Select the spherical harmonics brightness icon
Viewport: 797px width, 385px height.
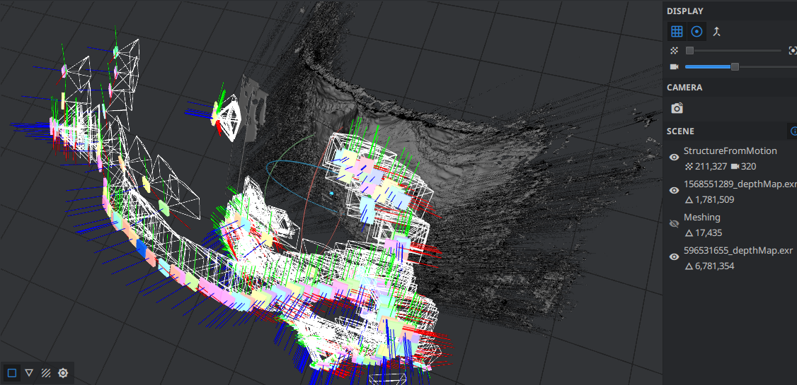(62, 373)
